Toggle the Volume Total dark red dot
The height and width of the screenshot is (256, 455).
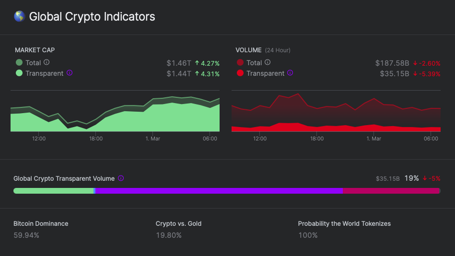(x=240, y=62)
